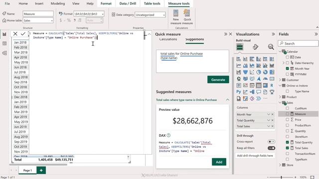319x179 pixels.
Task: Commit the formula with the checkmark icon
Action: pos(23,34)
